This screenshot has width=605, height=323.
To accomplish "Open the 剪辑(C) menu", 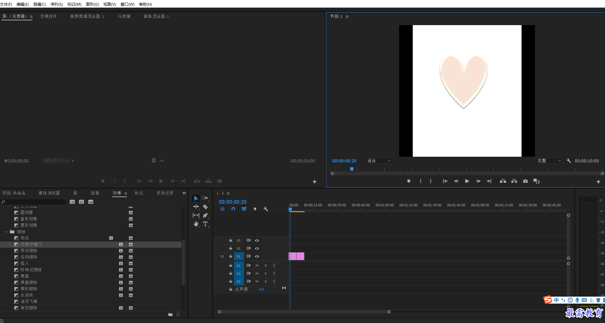I will 39,4.
